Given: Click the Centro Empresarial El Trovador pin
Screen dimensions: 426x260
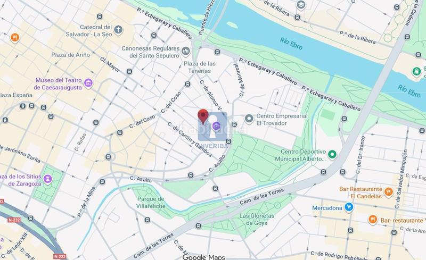Looking at the screenshot, I should pos(249,119).
